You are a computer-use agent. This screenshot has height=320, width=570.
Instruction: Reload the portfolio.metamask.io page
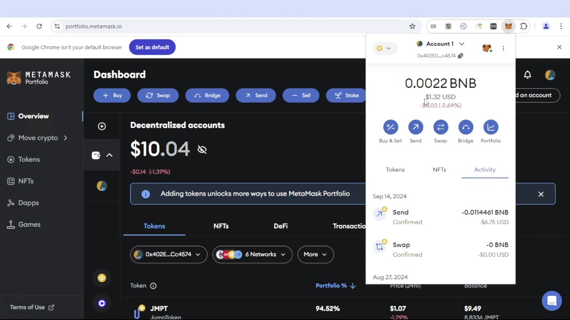[x=39, y=26]
